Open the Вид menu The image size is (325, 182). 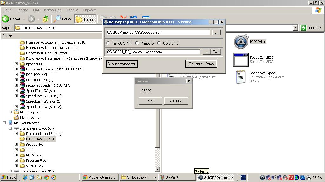[36, 10]
